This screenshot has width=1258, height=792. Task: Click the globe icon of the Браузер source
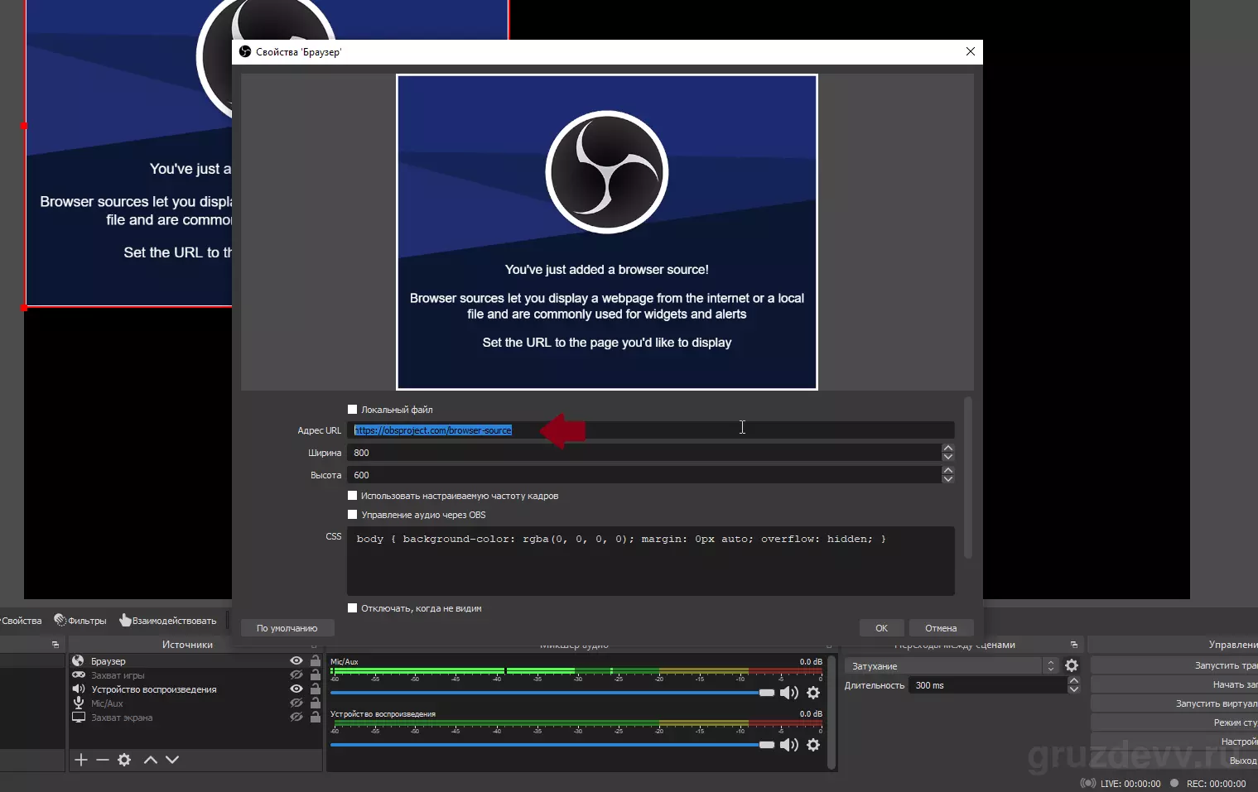[78, 660]
